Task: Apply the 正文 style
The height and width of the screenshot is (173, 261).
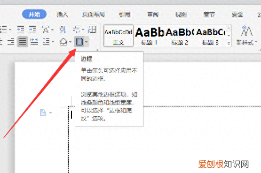Action: pos(119,36)
